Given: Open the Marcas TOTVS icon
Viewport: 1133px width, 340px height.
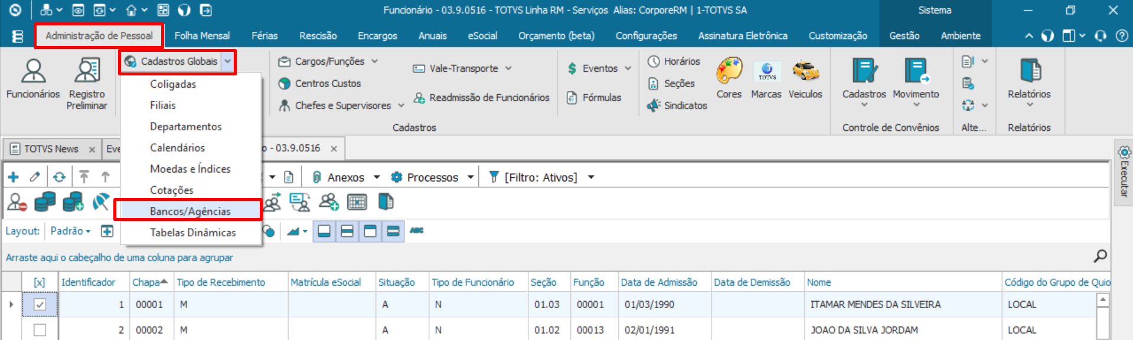Looking at the screenshot, I should pos(766,79).
